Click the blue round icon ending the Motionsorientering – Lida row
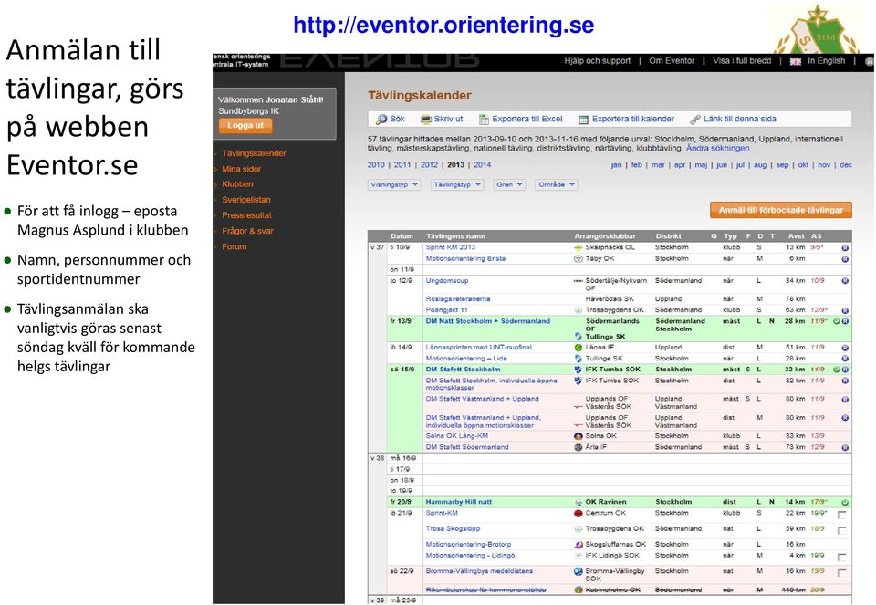Screen dimensions: 876x605 click(x=845, y=359)
